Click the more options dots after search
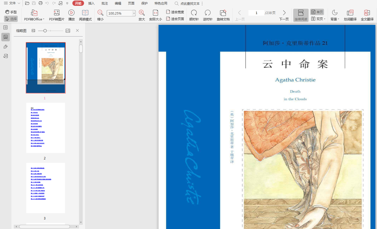This screenshot has height=229, width=377. [x=202, y=4]
